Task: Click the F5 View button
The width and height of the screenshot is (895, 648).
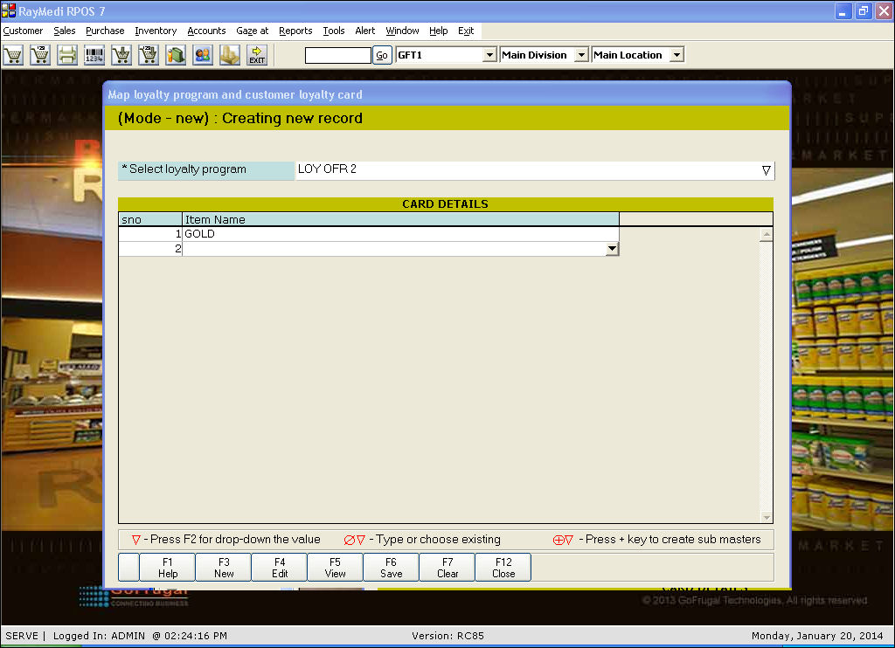Action: [x=335, y=568]
